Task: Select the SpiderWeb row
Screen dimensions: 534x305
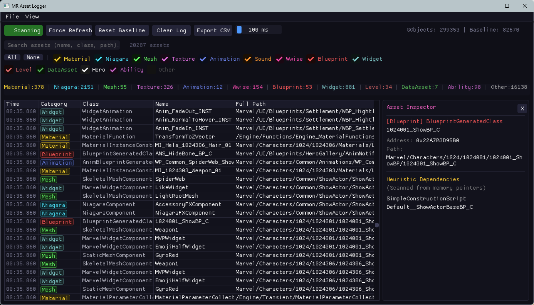Action: 189,179
